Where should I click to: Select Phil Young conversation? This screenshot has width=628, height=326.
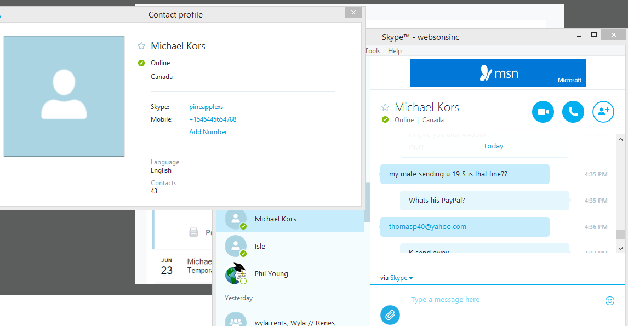click(x=290, y=273)
